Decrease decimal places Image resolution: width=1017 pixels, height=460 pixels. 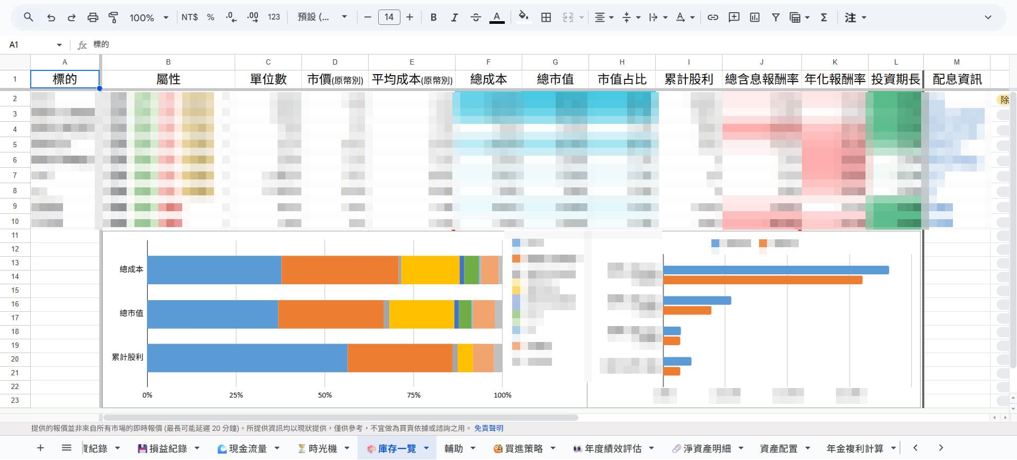pyautogui.click(x=231, y=17)
